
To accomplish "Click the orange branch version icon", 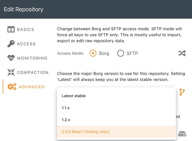I will (x=182, y=92).
